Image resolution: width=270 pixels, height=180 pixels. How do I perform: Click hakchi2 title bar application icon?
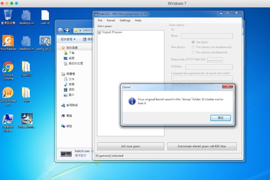[x=96, y=14]
